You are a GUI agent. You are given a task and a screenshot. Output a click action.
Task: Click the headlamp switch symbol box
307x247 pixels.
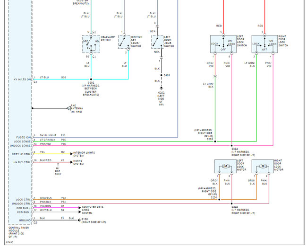[x=91, y=44]
